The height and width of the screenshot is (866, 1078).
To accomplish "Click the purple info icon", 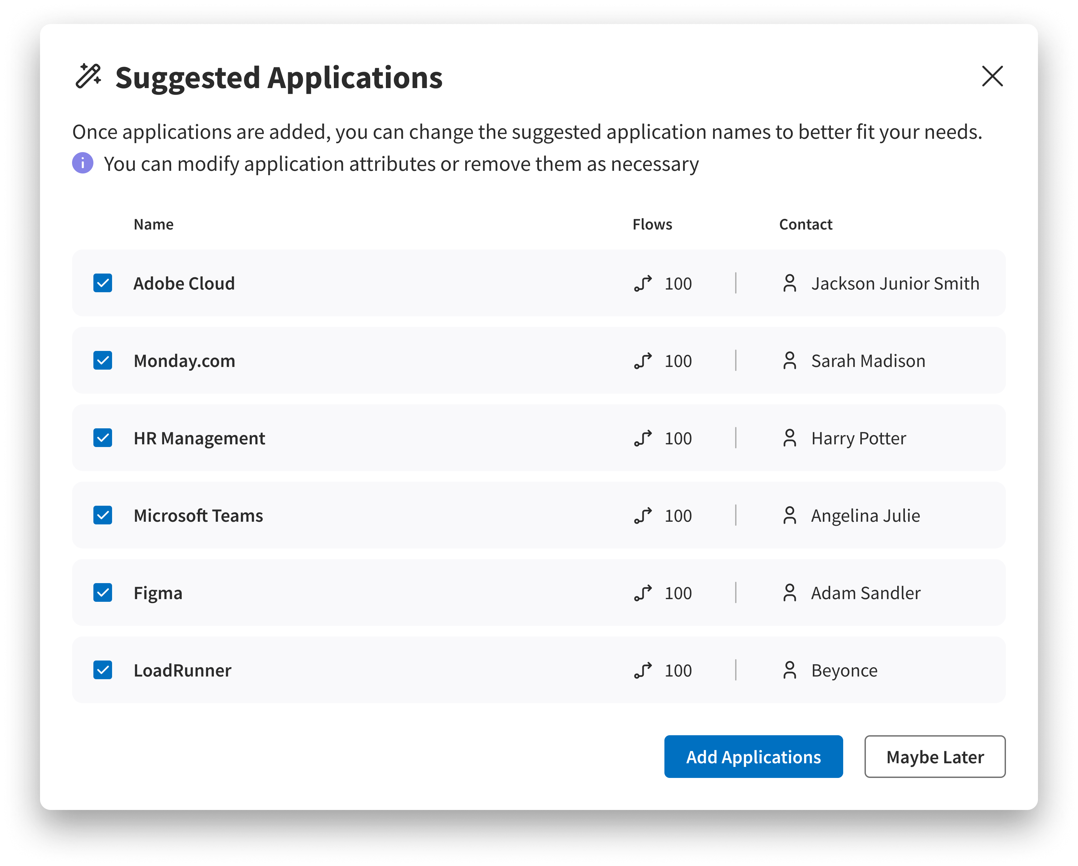I will [82, 163].
